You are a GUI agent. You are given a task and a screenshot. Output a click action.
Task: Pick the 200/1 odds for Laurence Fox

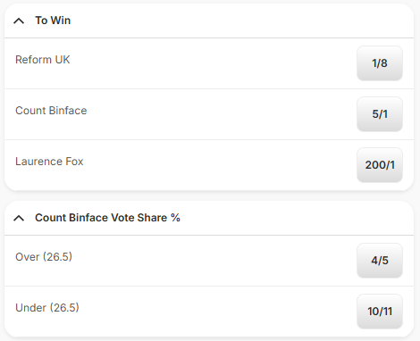(380, 165)
